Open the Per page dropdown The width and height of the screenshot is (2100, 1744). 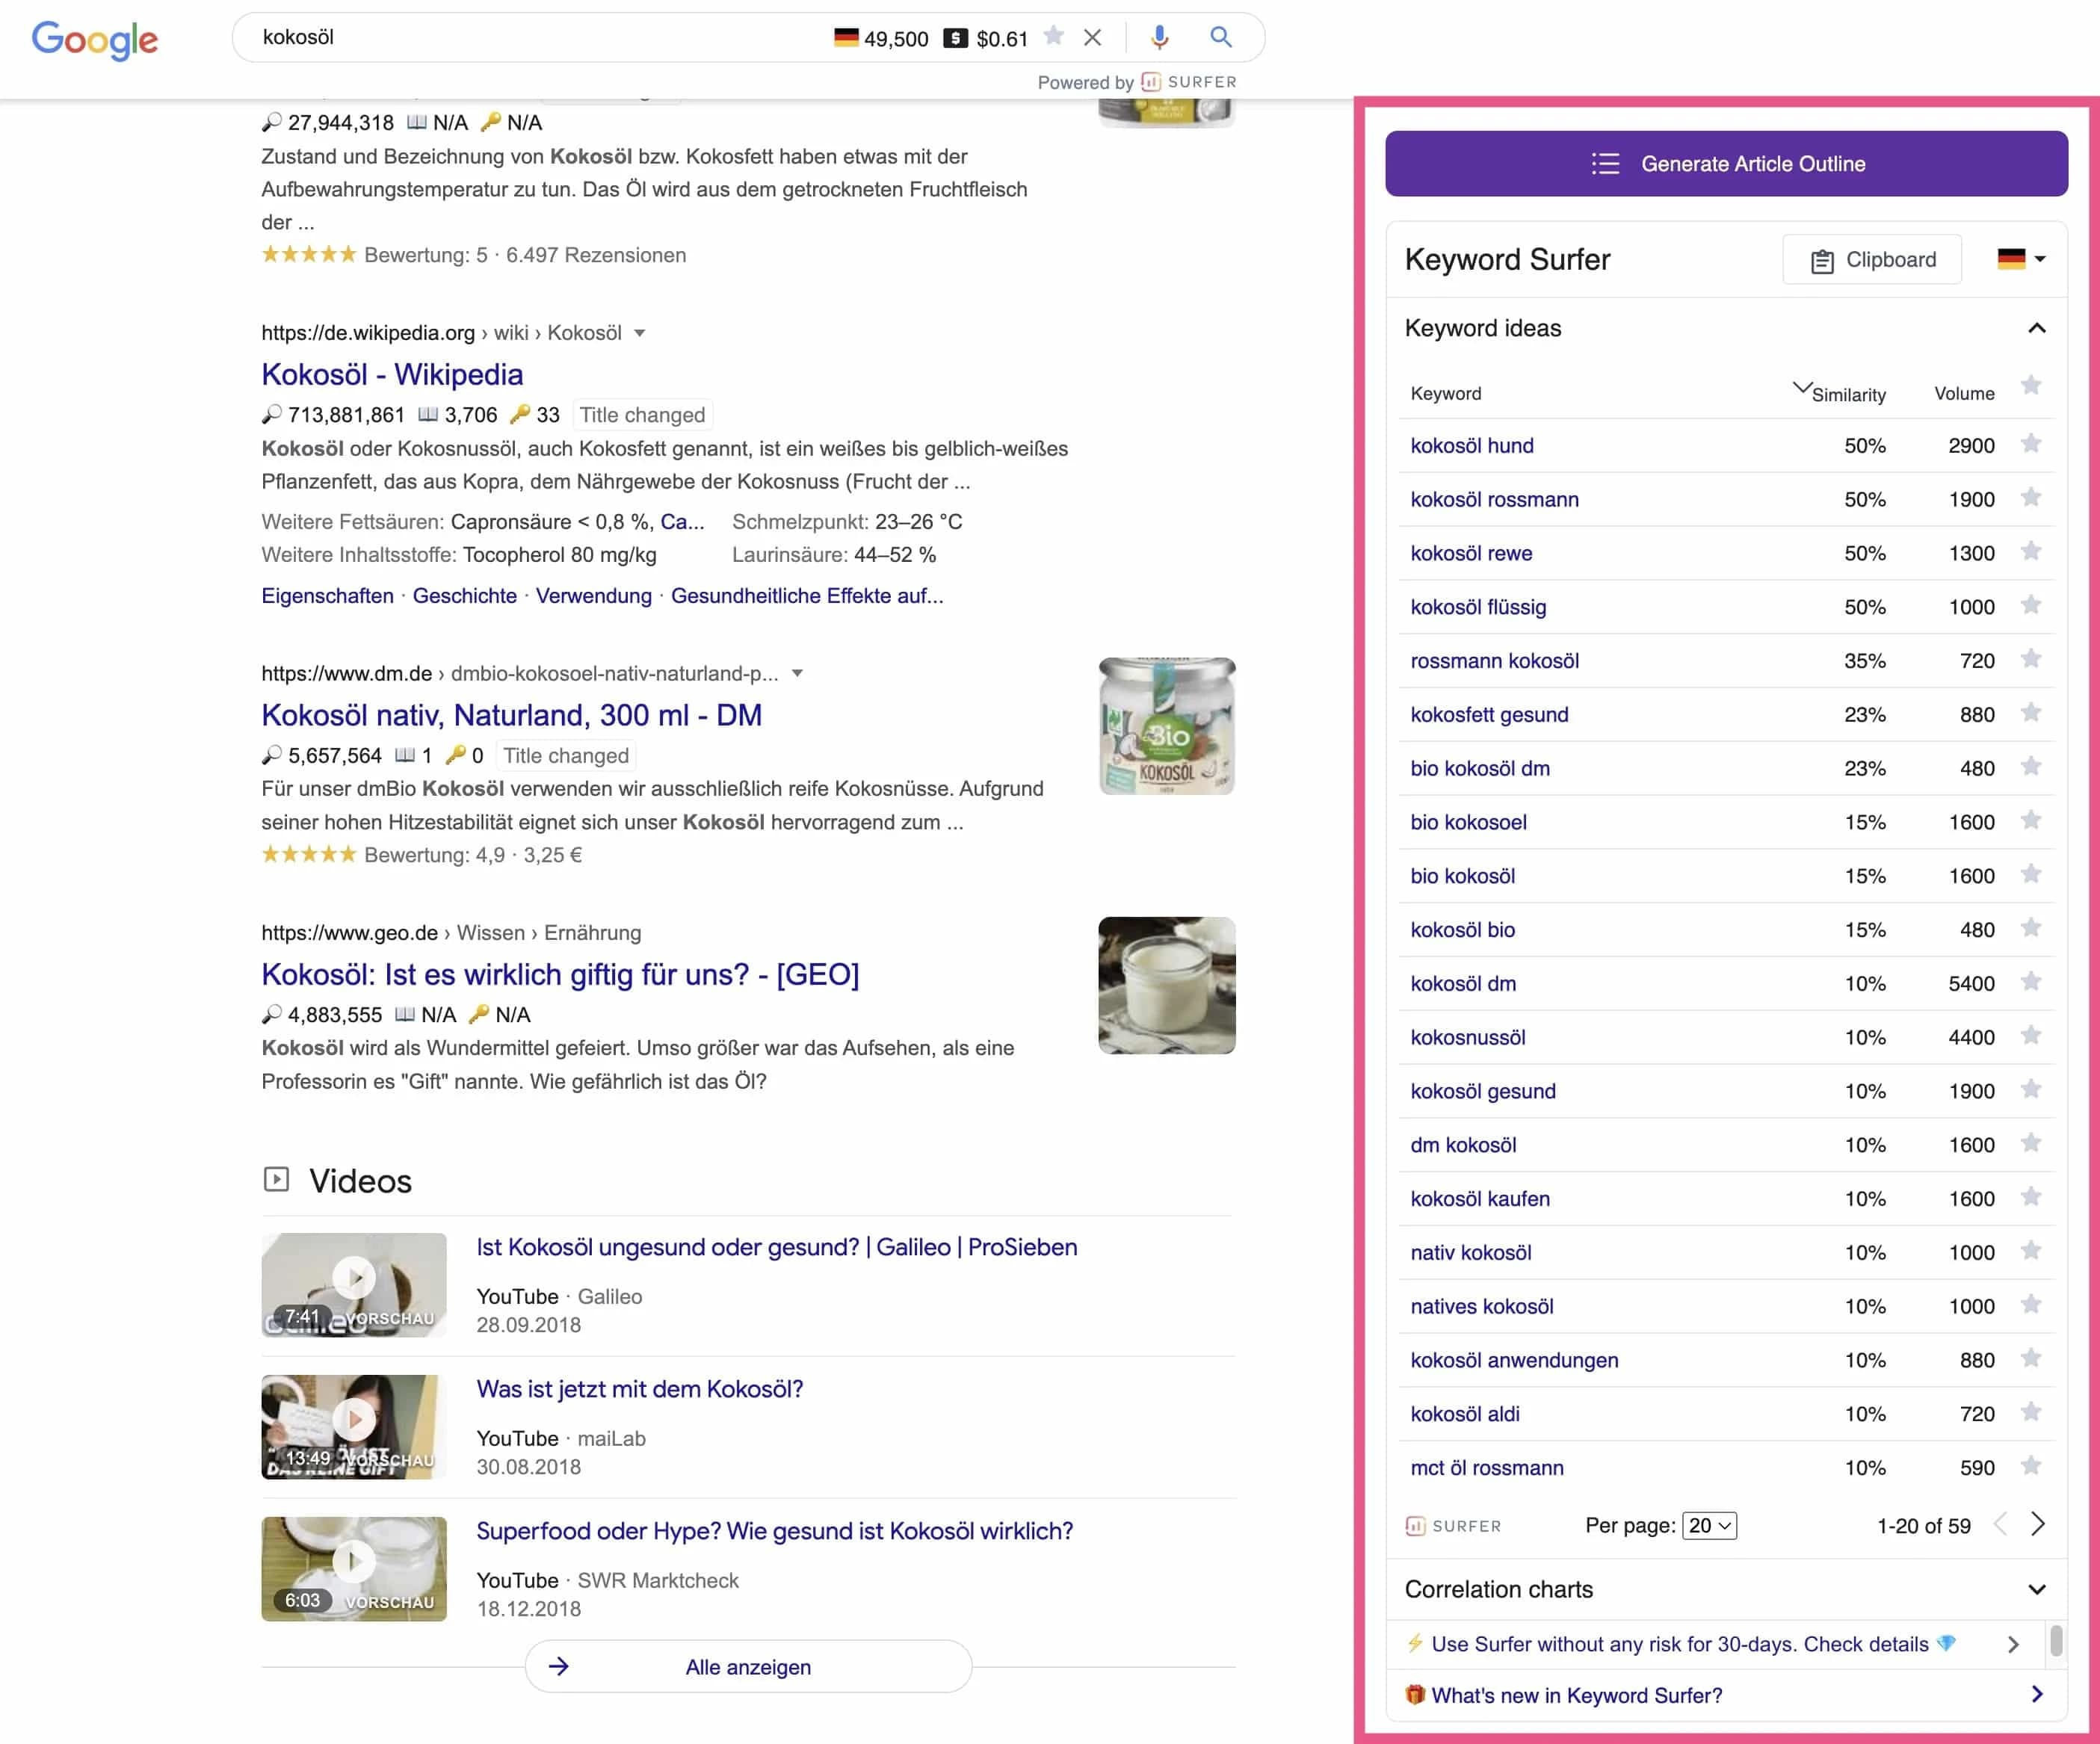(x=1710, y=1525)
